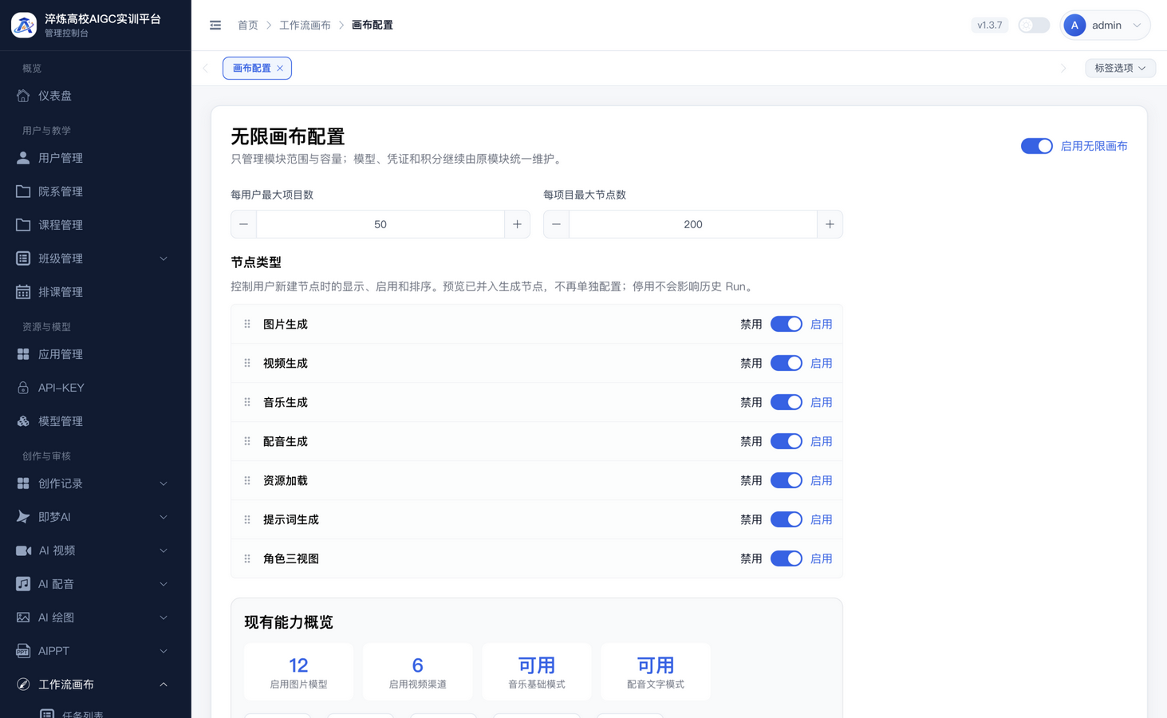Viewport: 1167px width, 718px height.
Task: Click the 班级管理 list icon
Action: pos(23,258)
